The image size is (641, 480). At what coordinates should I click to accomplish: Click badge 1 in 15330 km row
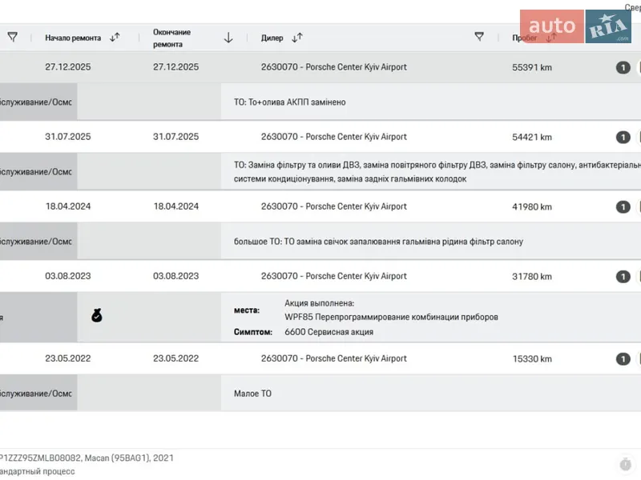tap(623, 358)
